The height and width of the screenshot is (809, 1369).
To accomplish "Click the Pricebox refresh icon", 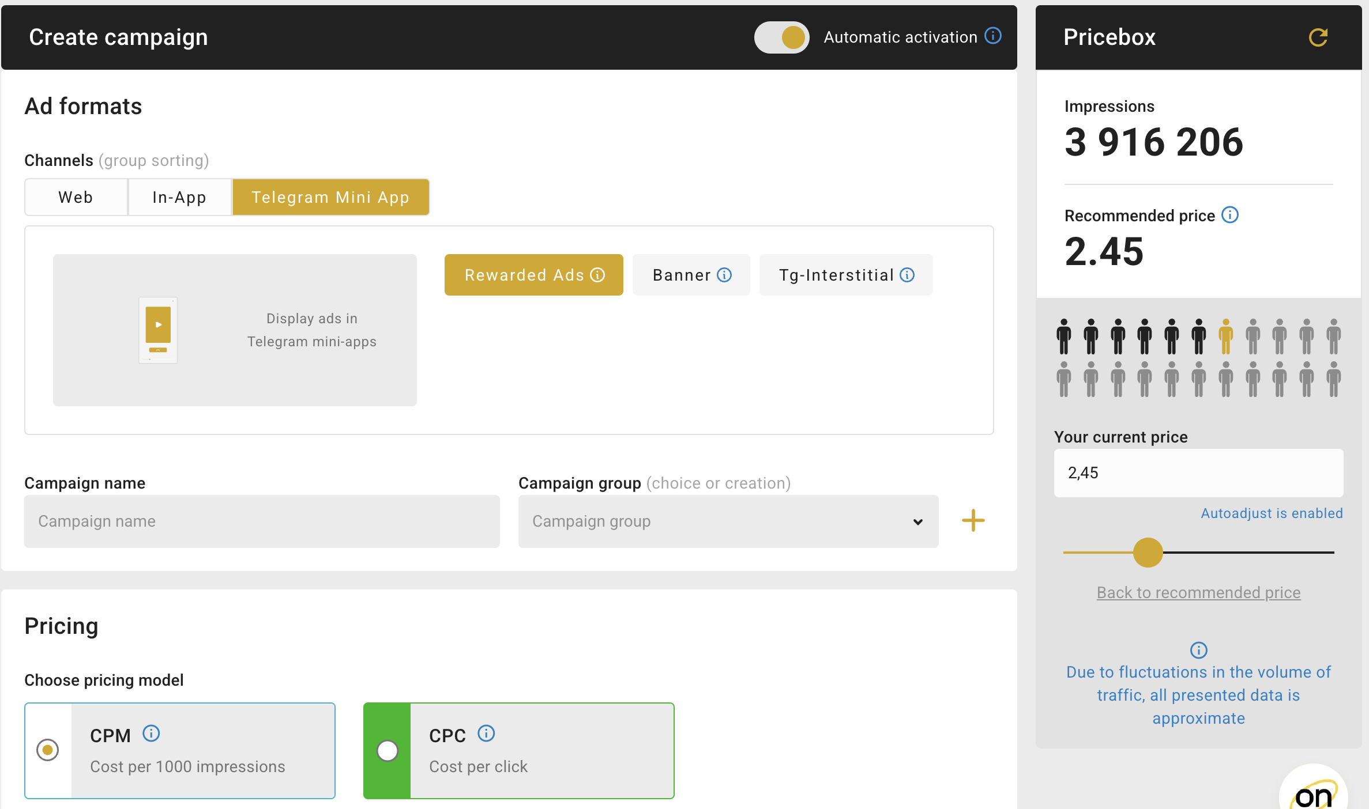I will point(1318,37).
